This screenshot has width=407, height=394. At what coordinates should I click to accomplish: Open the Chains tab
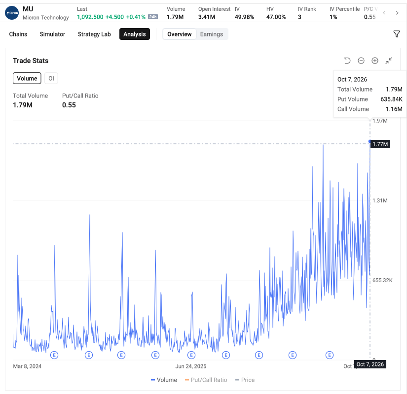[18, 34]
